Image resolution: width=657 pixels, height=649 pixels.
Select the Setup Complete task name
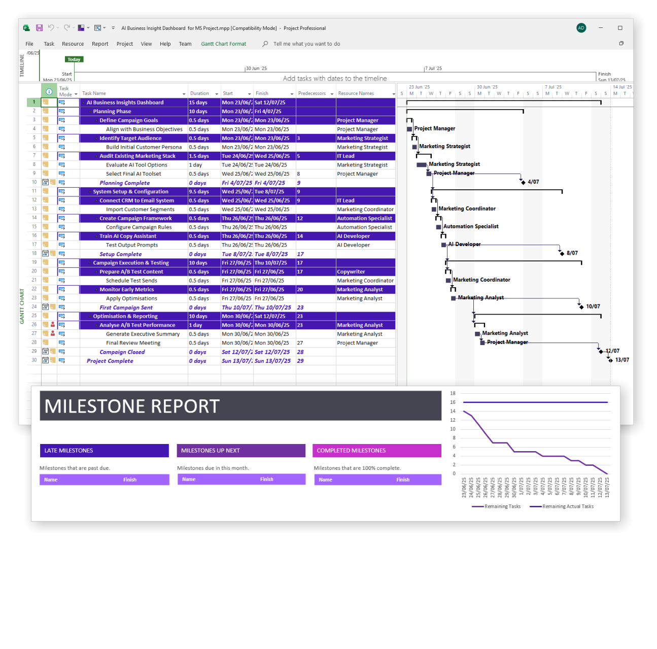coord(121,254)
